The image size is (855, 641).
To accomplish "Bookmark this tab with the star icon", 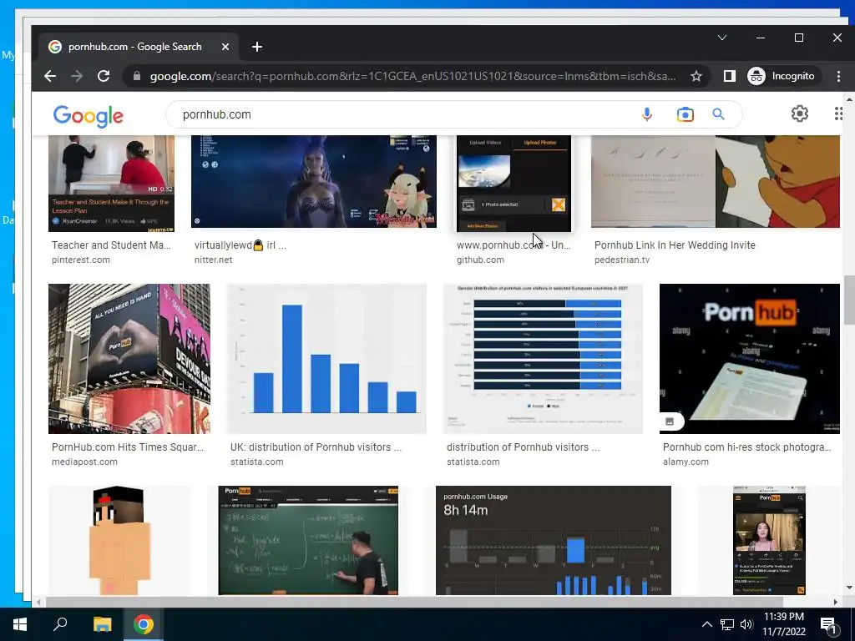I will [x=696, y=76].
